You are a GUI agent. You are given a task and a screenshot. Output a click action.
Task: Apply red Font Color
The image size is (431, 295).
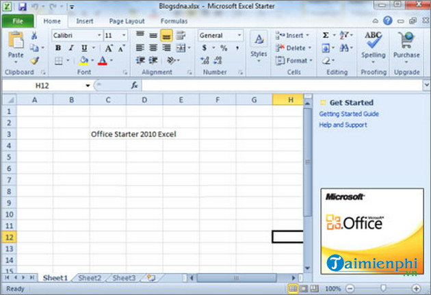pos(103,60)
